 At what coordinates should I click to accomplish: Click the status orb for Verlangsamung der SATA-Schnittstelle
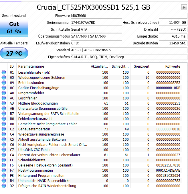(x=4, y=113)
